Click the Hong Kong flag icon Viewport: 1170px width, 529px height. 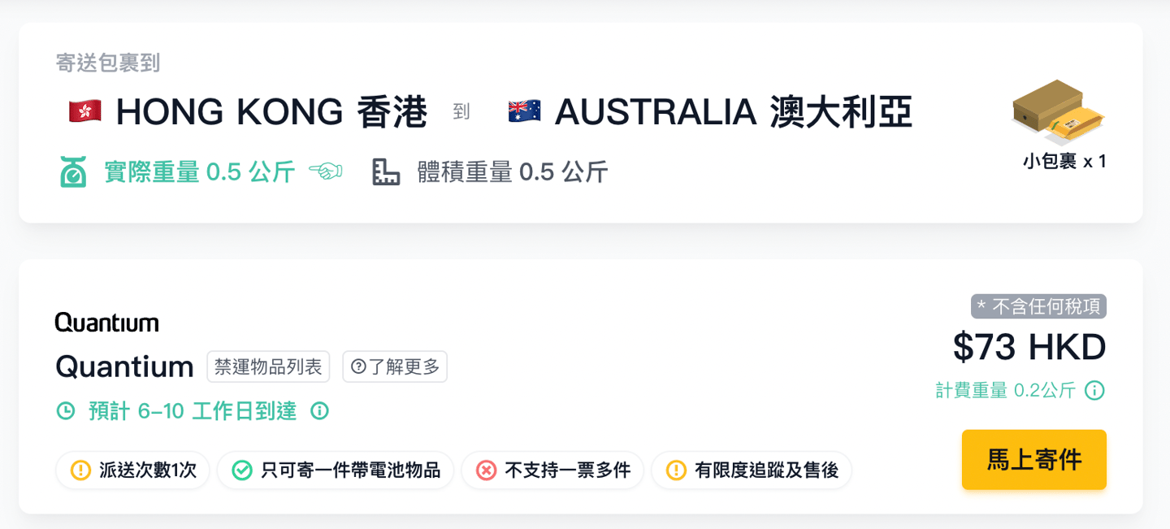pyautogui.click(x=85, y=112)
